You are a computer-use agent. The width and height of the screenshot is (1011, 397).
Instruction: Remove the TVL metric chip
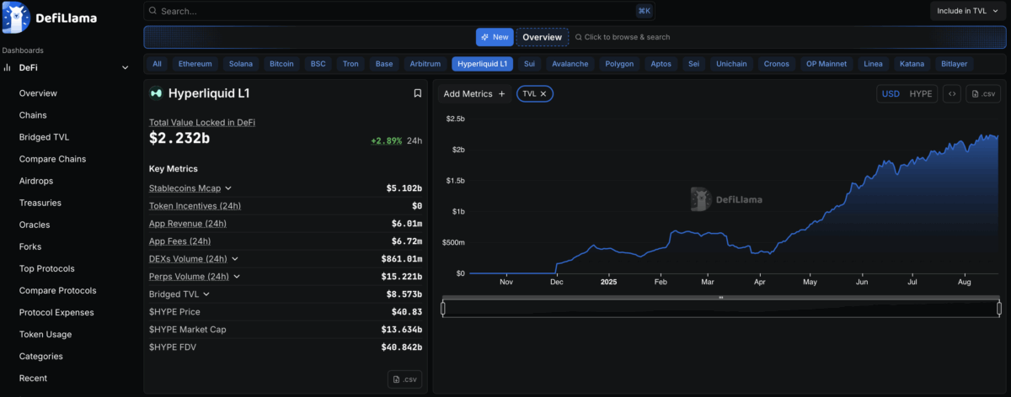pyautogui.click(x=543, y=93)
